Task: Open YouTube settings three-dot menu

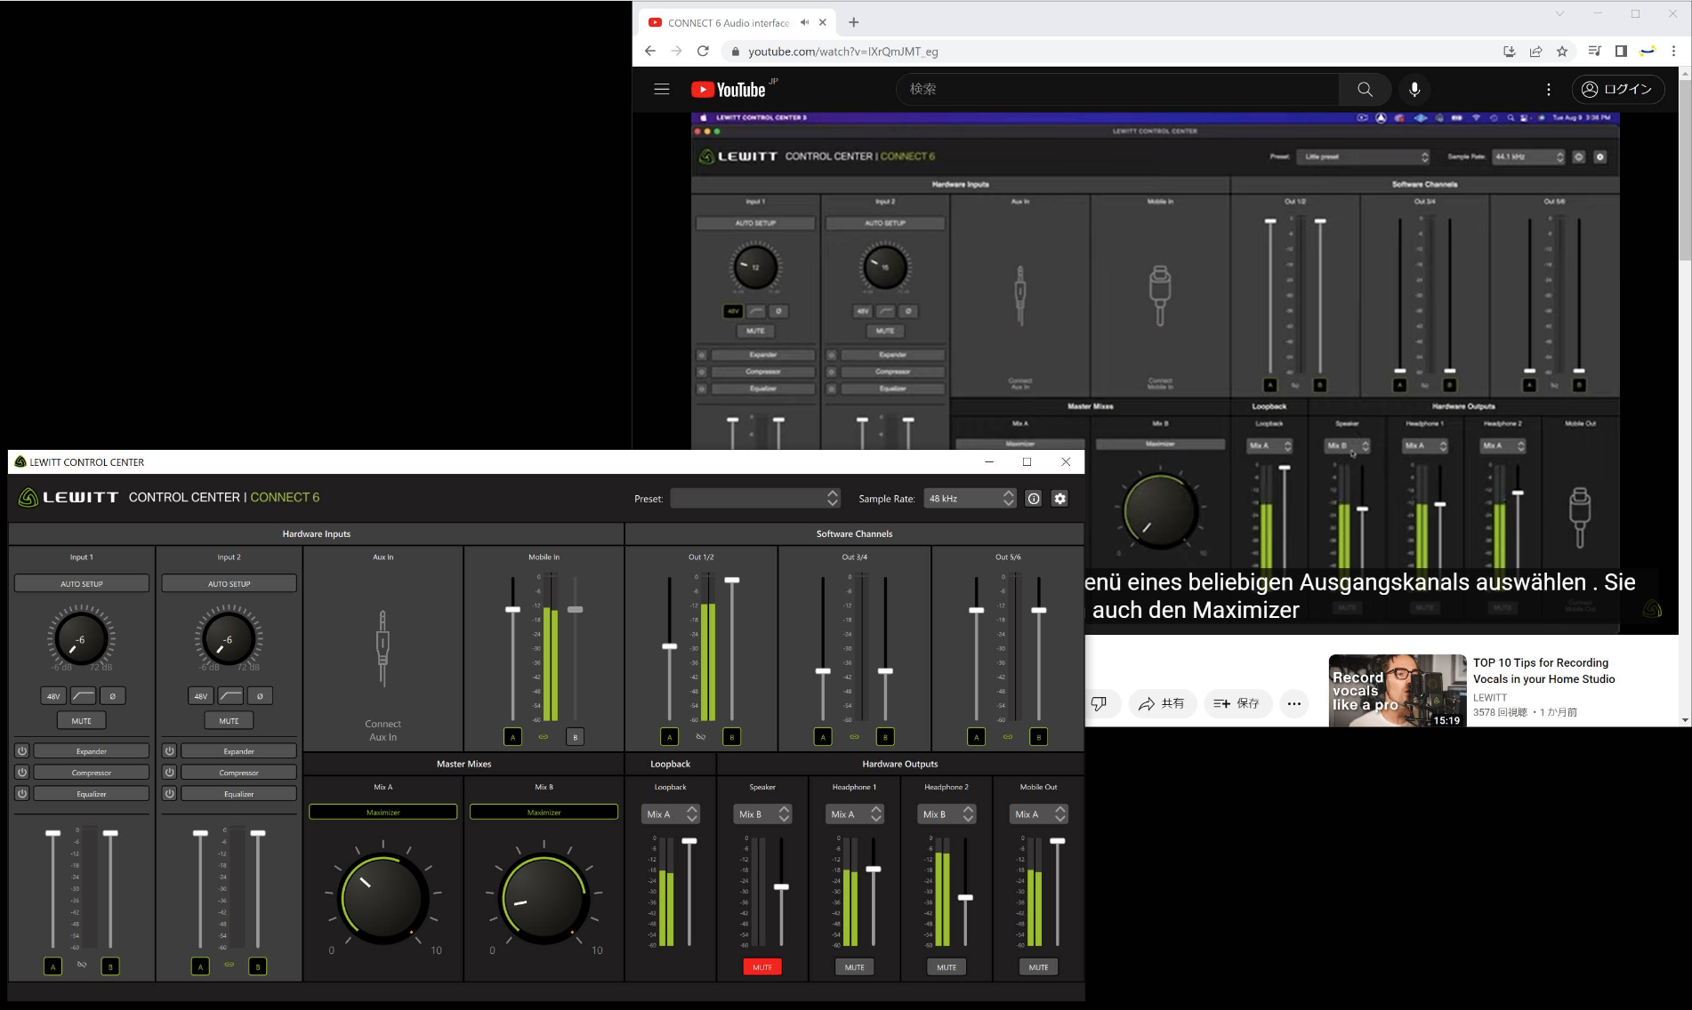Action: 1549,89
